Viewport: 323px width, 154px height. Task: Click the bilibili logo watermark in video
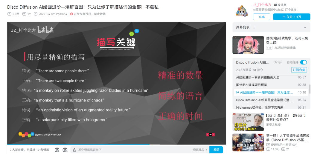coord(45,30)
